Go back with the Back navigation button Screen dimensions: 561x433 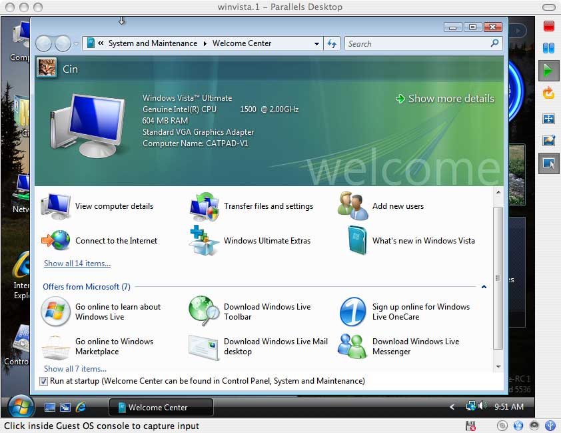point(44,43)
